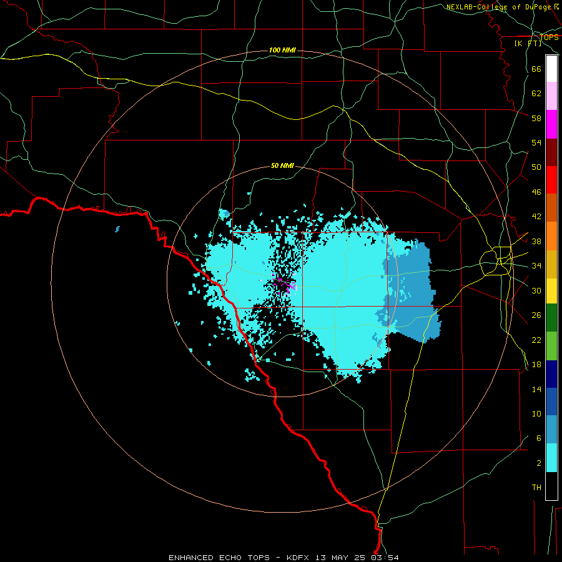Click the black TH threshold legend swatch
The width and height of the screenshot is (562, 562).
point(551,486)
